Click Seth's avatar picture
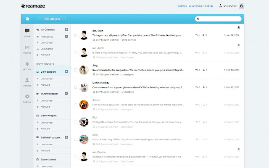 pyautogui.click(x=84, y=139)
